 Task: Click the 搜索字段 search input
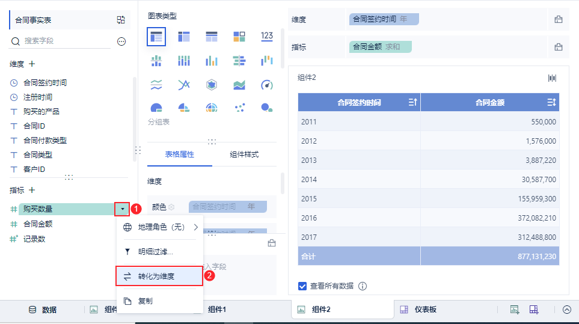(x=67, y=41)
